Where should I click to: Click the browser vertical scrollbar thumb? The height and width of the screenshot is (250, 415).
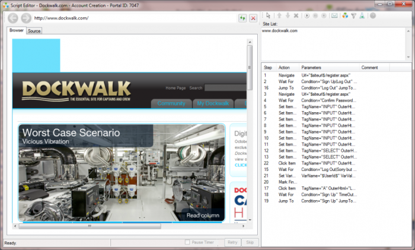(x=250, y=67)
